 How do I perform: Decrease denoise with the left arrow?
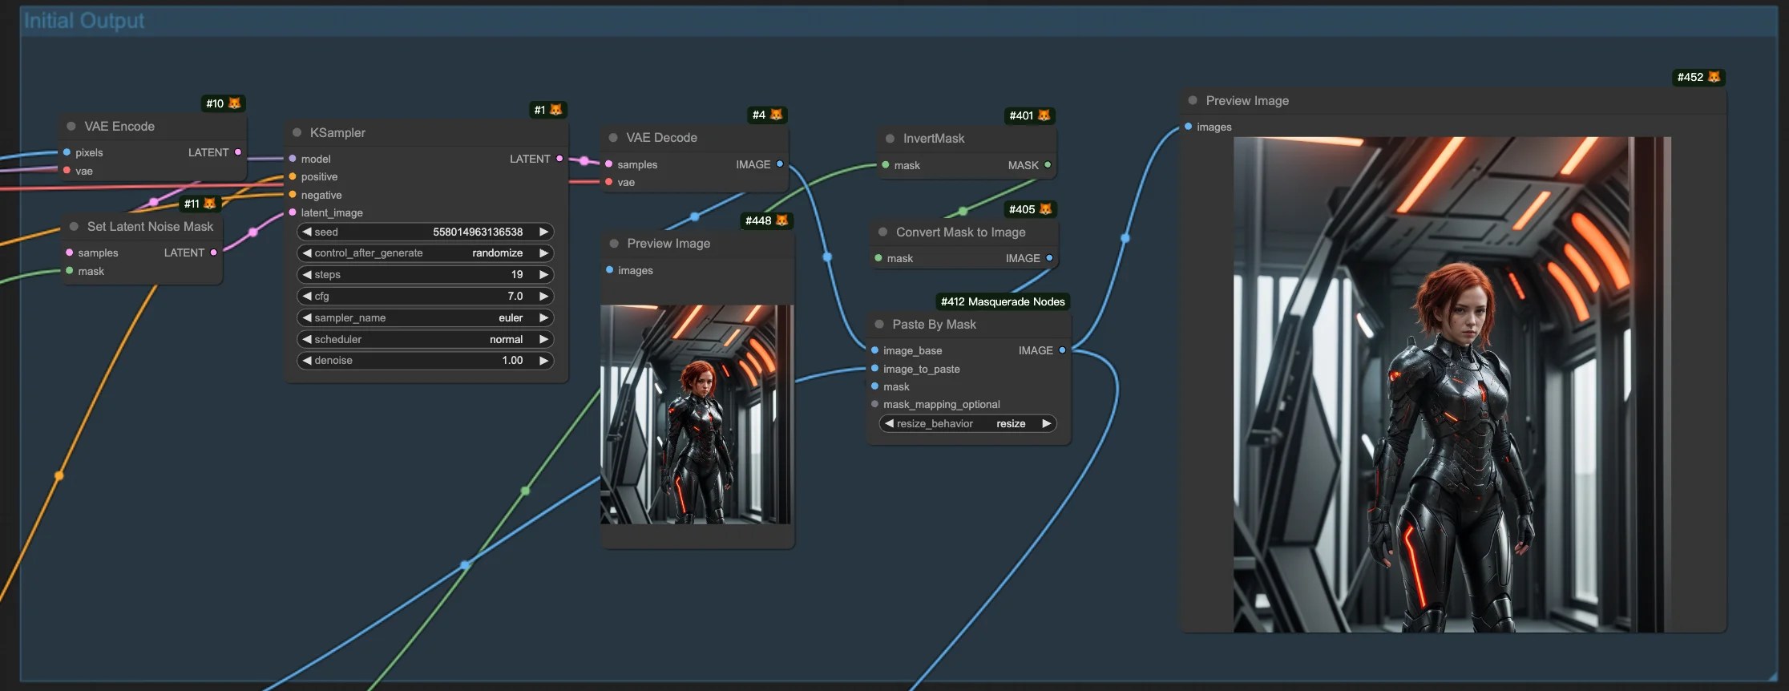[x=306, y=361]
